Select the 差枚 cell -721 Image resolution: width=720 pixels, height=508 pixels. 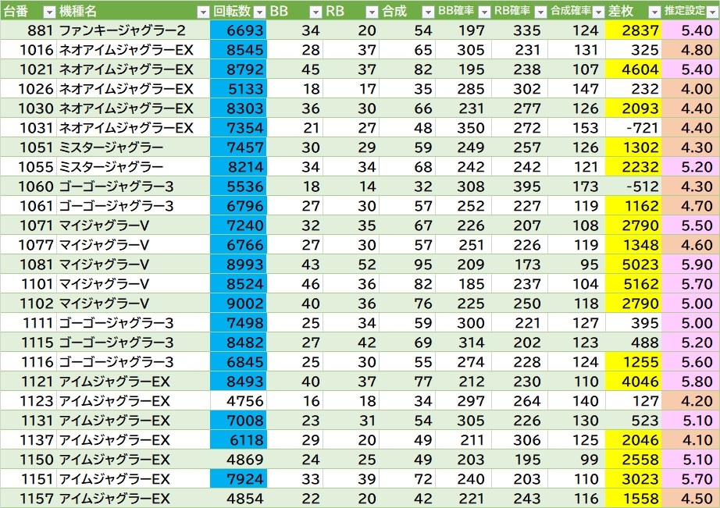click(633, 127)
